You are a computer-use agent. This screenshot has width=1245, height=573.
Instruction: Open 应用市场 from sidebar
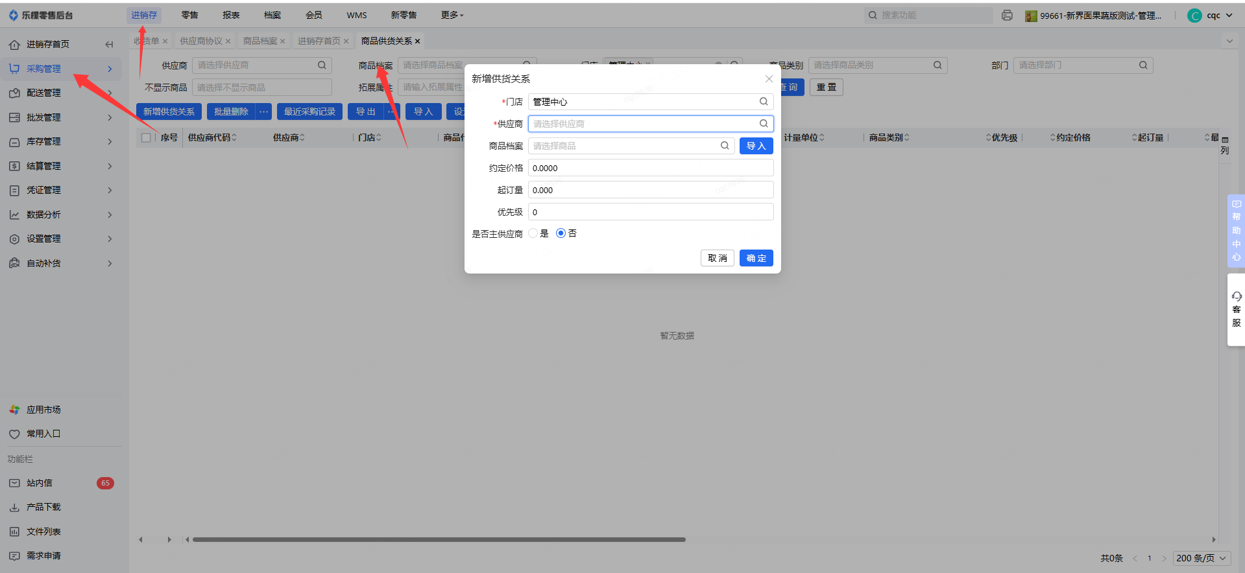[x=43, y=410]
